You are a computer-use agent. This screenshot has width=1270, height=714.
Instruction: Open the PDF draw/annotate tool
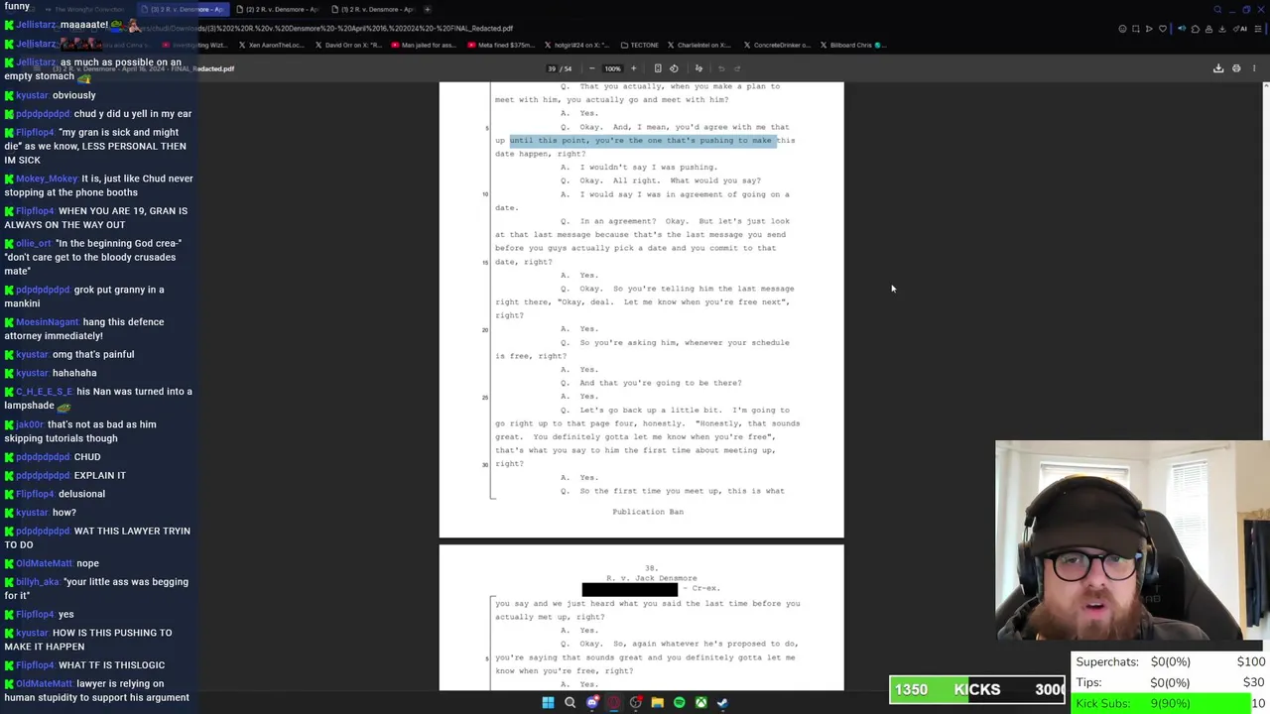point(698,68)
